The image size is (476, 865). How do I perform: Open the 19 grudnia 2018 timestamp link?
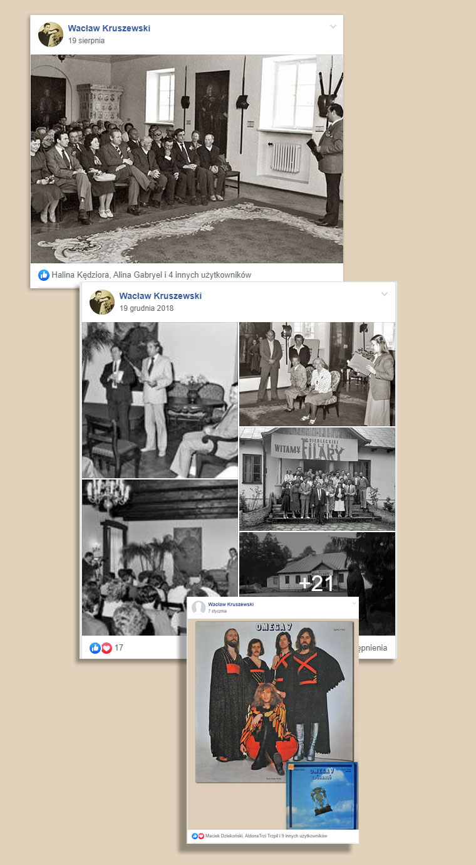(x=147, y=308)
